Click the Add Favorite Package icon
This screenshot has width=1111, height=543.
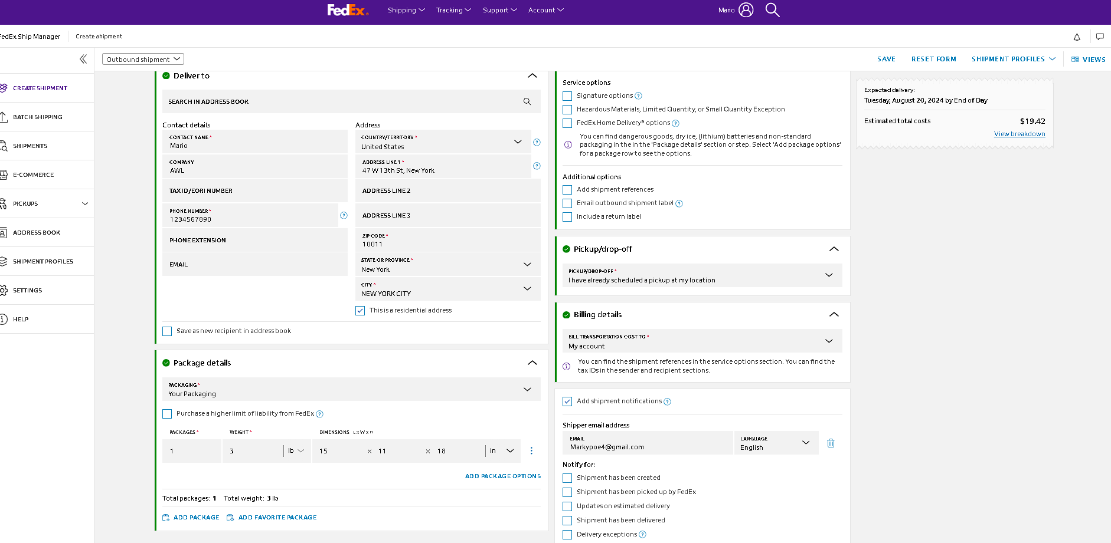point(230,518)
